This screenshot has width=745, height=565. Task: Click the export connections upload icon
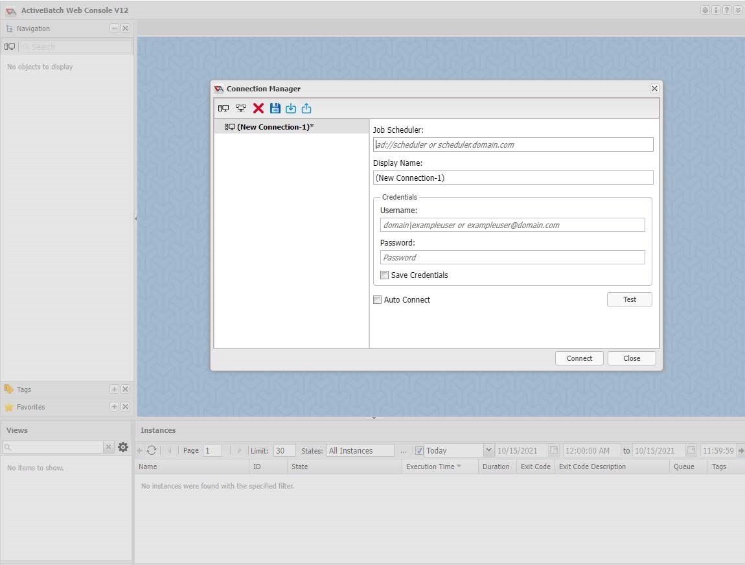tap(306, 108)
